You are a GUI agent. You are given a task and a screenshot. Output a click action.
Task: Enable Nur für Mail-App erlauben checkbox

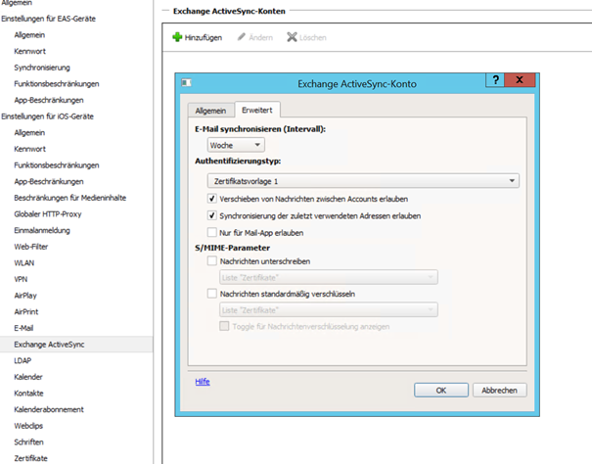click(211, 232)
